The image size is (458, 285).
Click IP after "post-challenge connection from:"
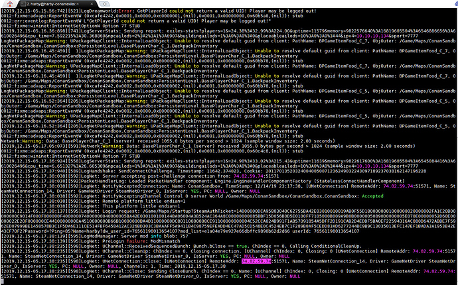pos(248,176)
